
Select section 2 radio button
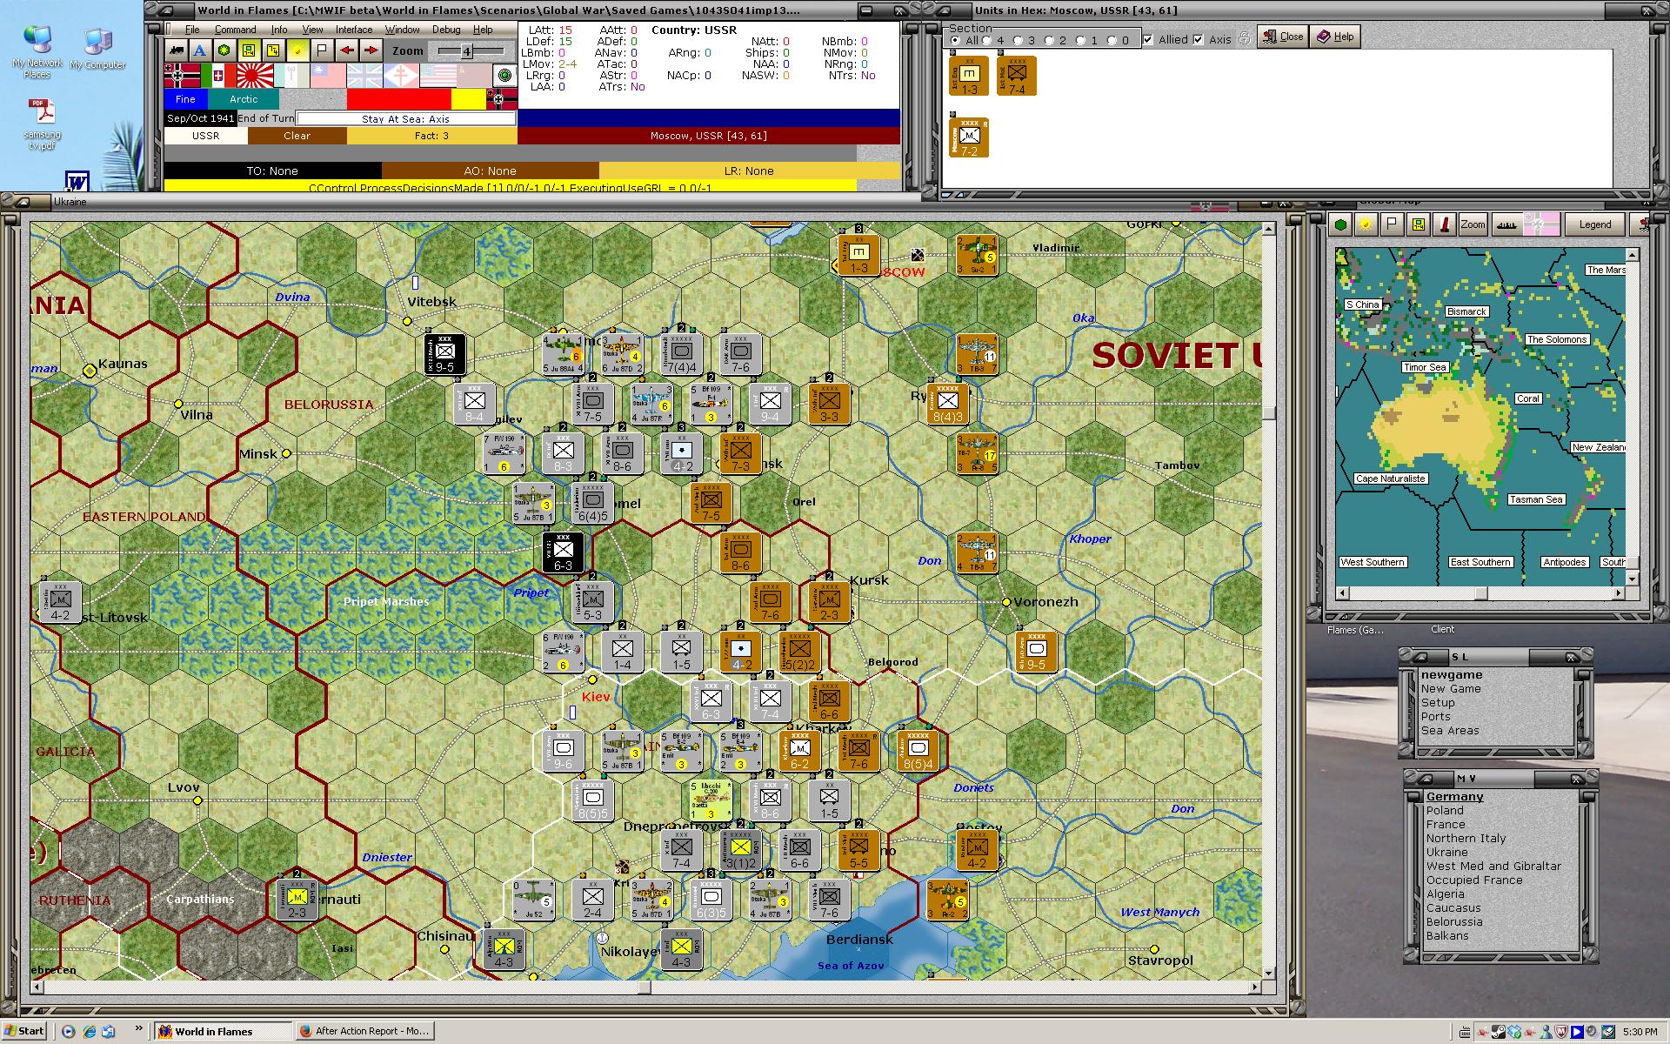click(1050, 40)
